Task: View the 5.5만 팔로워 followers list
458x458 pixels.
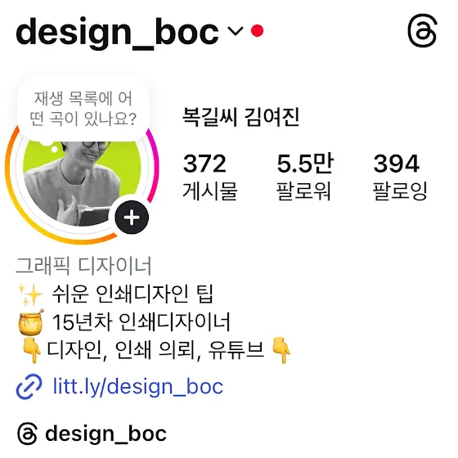Action: [x=304, y=177]
